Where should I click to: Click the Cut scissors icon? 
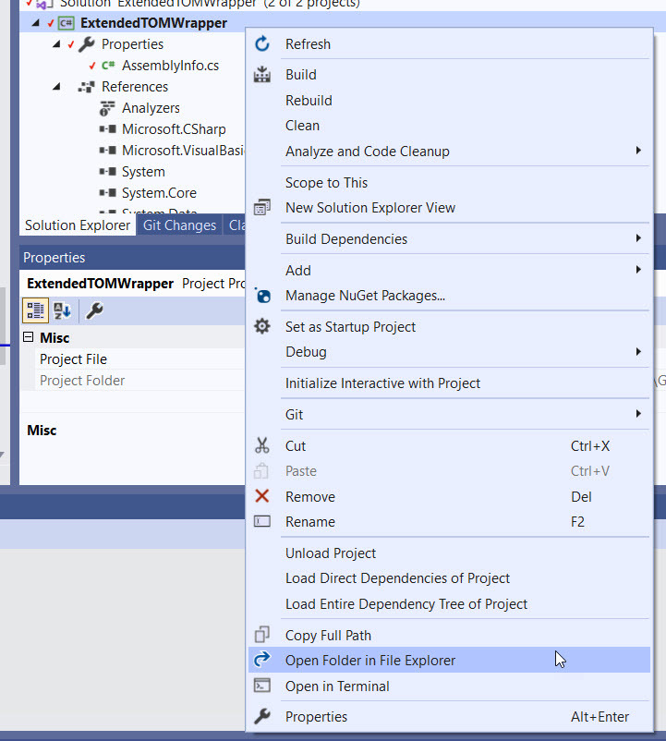pos(262,446)
